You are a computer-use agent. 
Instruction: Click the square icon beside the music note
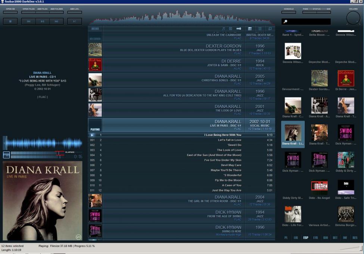coord(230,28)
